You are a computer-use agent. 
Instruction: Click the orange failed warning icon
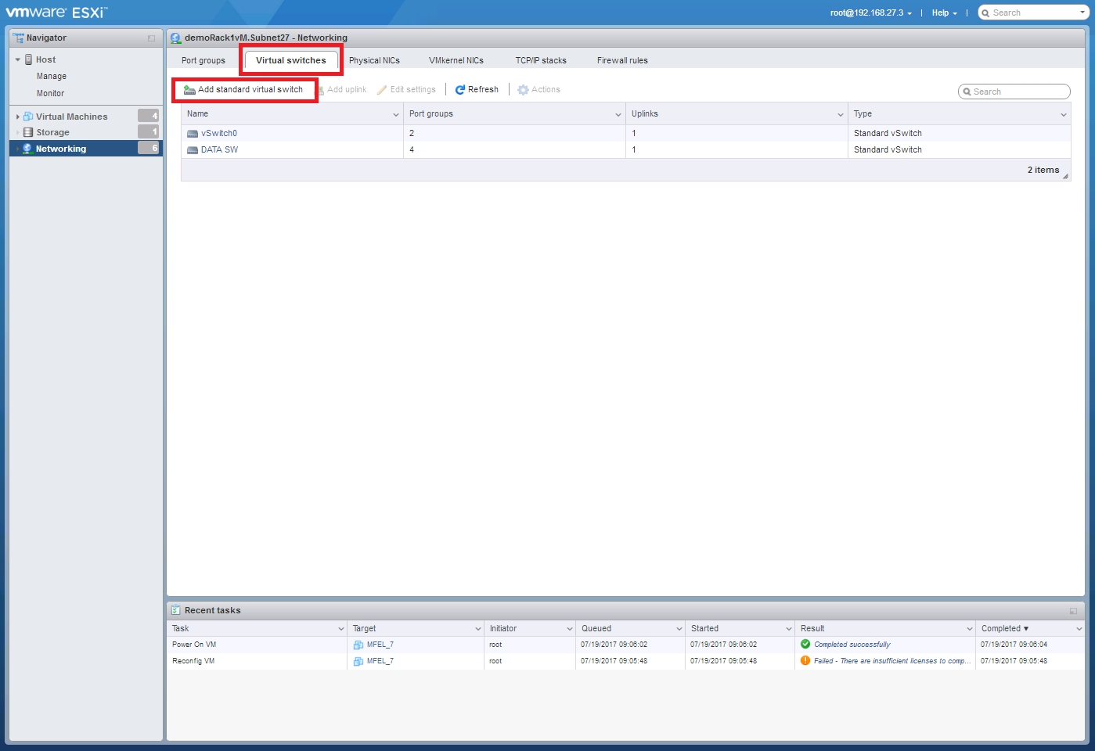click(x=805, y=661)
